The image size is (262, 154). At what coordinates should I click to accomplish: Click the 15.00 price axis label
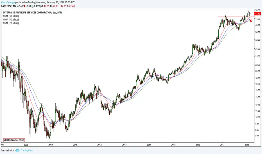point(258,90)
